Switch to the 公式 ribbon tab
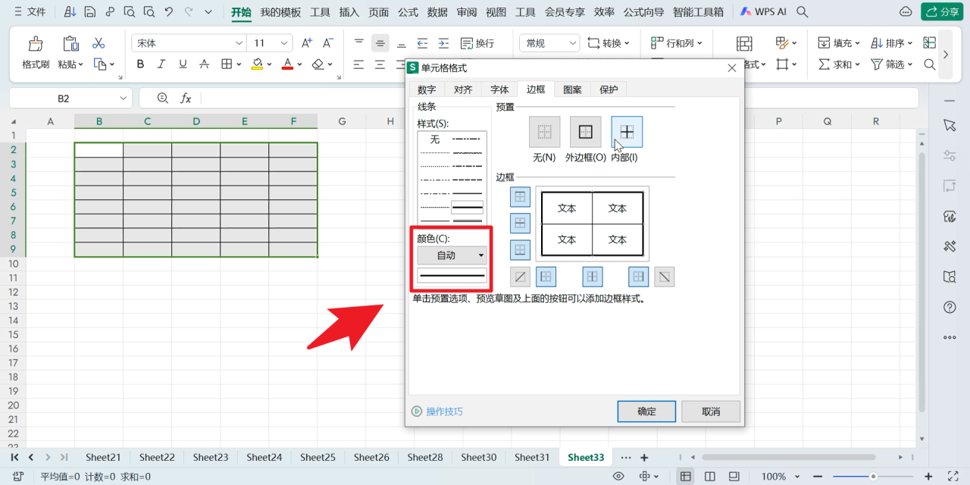Viewport: 970px width, 485px height. [408, 12]
